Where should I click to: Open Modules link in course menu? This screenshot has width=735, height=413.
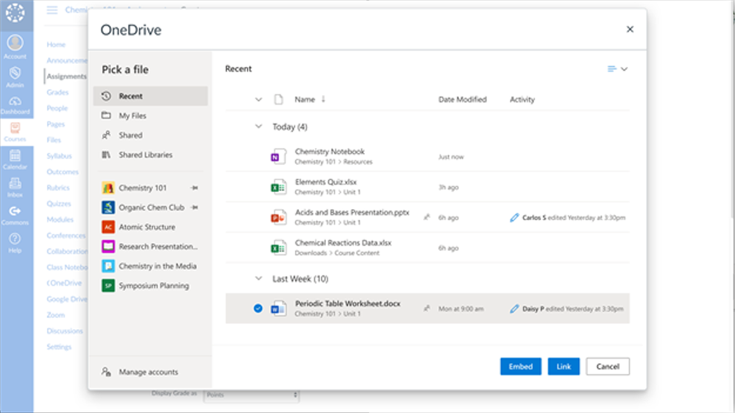60,219
